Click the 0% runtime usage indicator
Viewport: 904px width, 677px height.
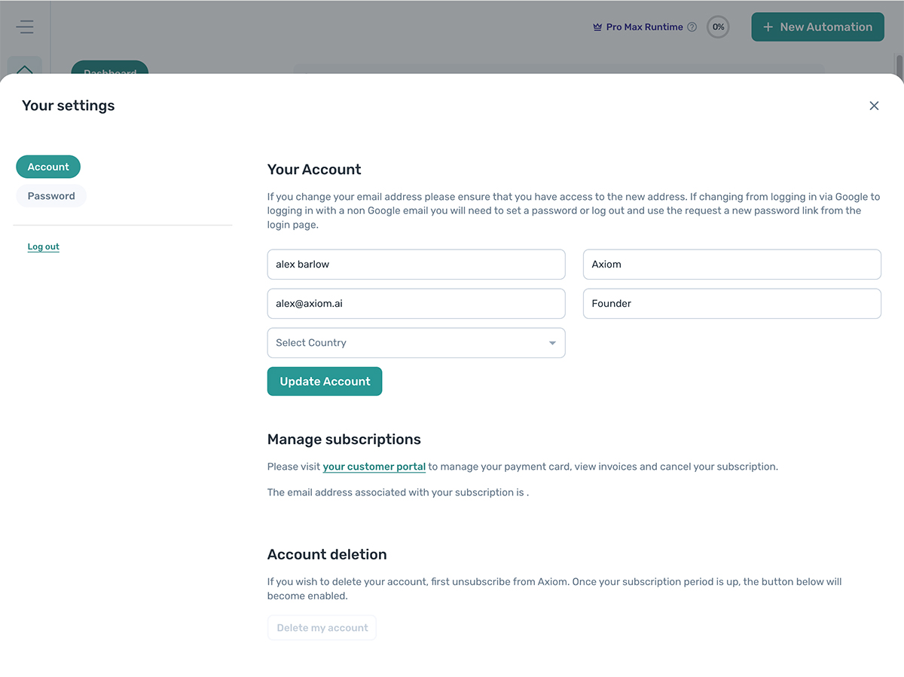pos(718,27)
